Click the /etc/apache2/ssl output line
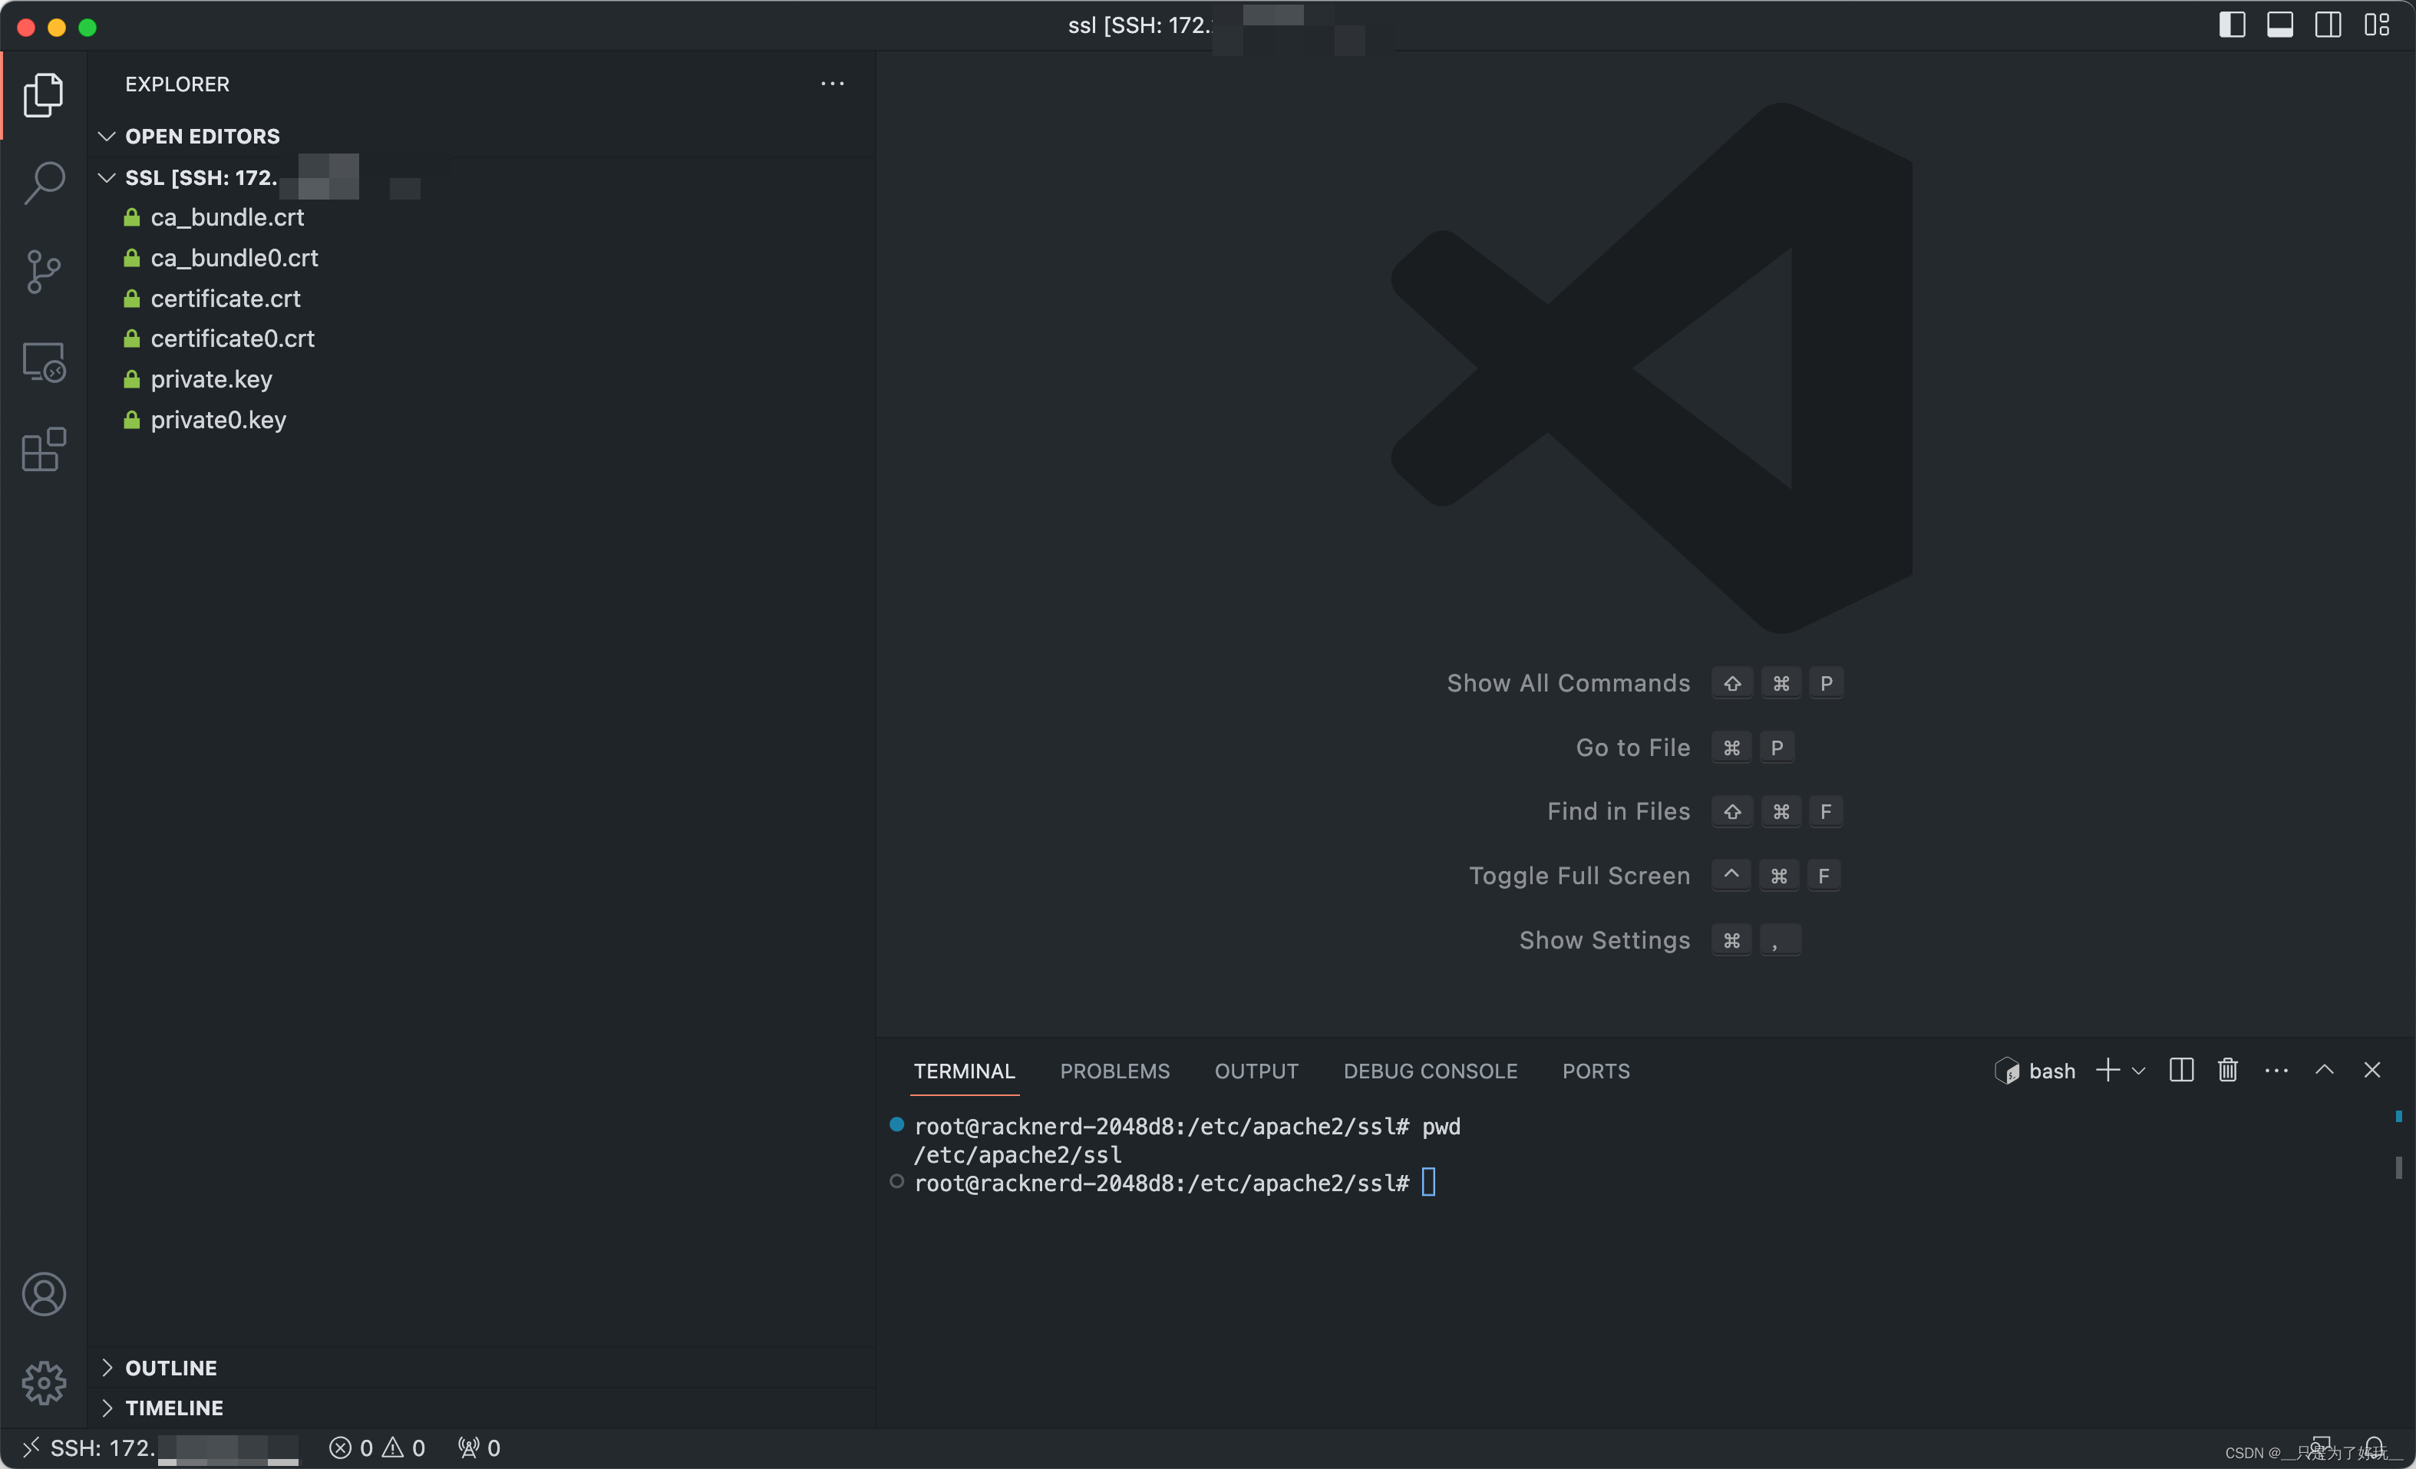The image size is (2416, 1469). pyautogui.click(x=1018, y=1155)
